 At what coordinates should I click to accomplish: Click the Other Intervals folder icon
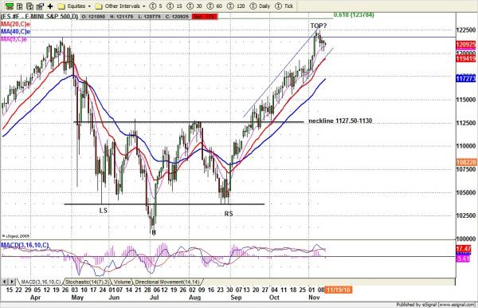(x=99, y=6)
